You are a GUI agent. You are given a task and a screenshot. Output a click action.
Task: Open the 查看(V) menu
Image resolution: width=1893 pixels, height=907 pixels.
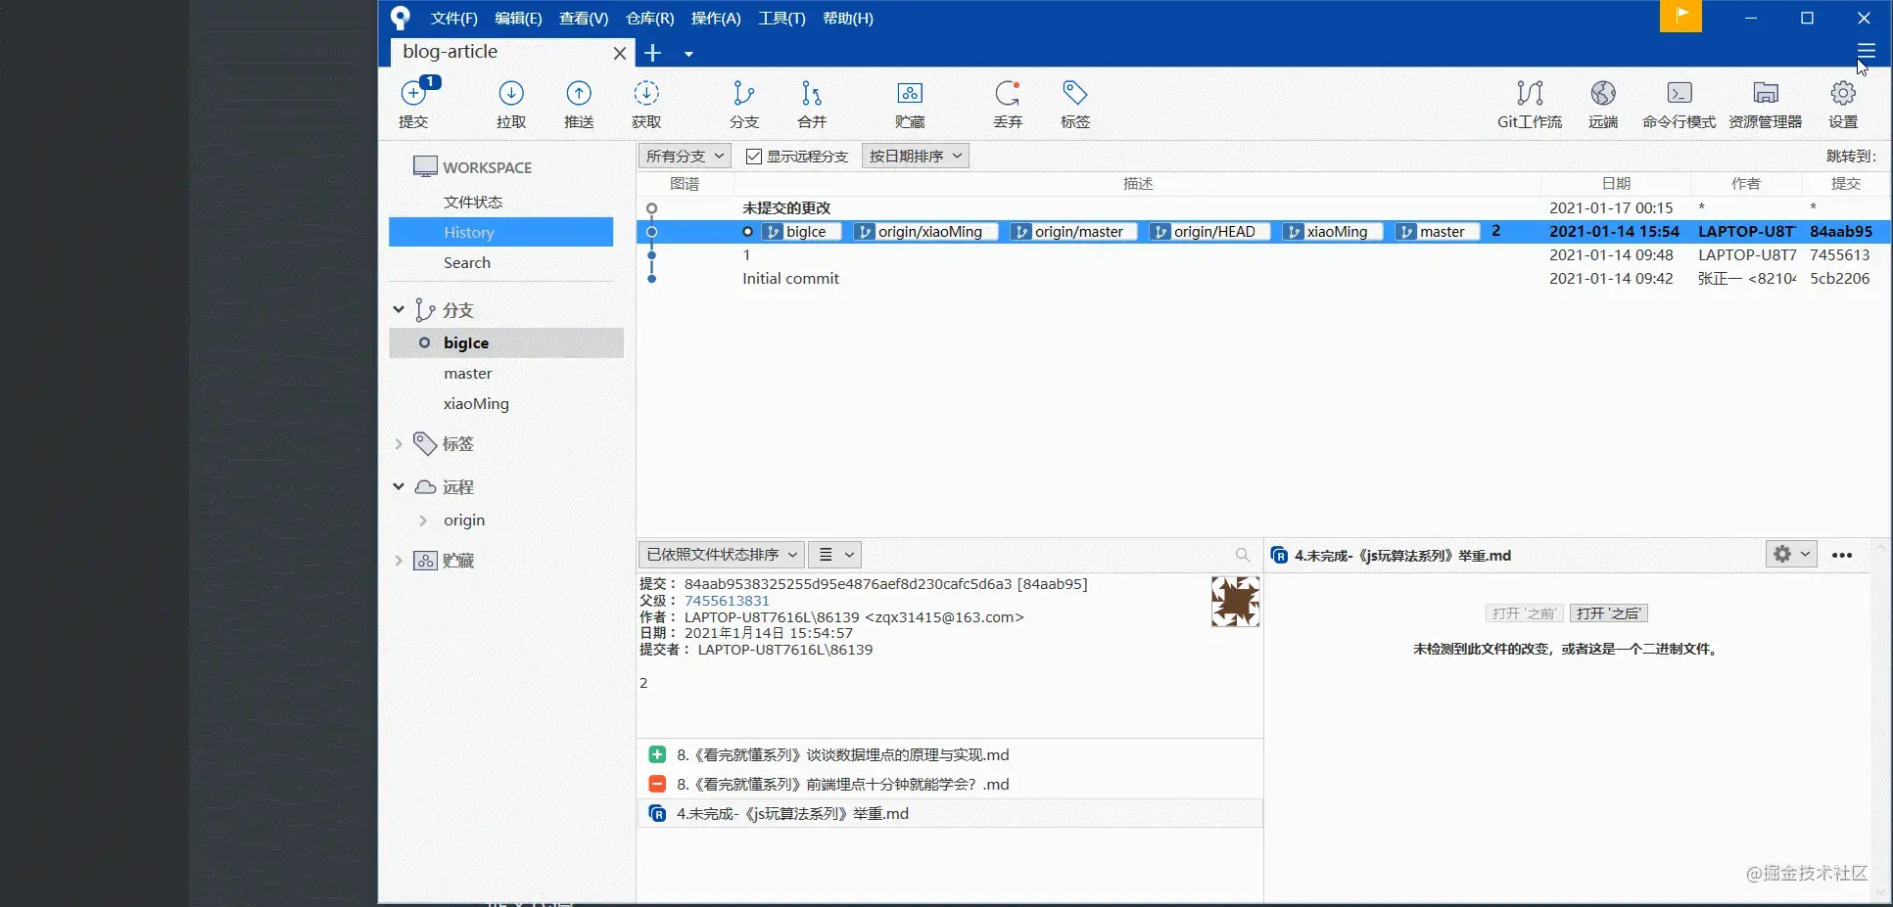584,19
